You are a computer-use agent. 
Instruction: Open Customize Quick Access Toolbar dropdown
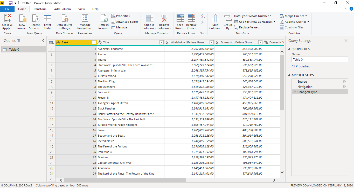tap(15, 3)
